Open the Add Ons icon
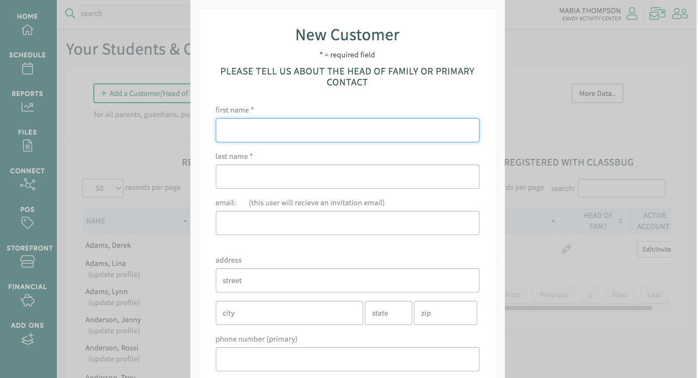The image size is (698, 378). [27, 339]
